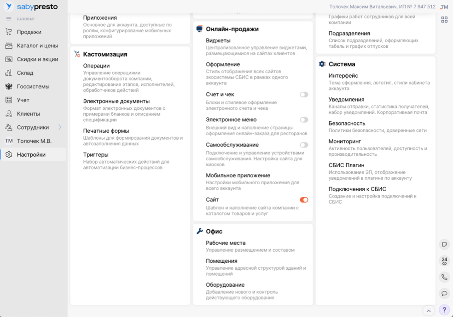Turn on the Электронное меню switch
This screenshot has height=317, width=453.
[304, 120]
